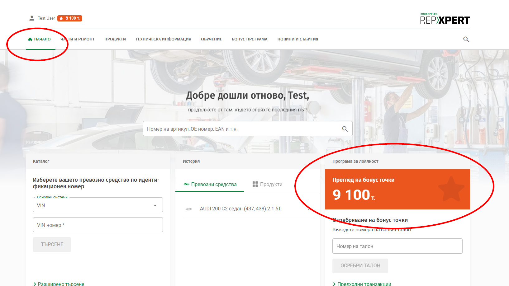The height and width of the screenshot is (286, 509).
Task: Open the Разширено търсене link
Action: [59, 284]
